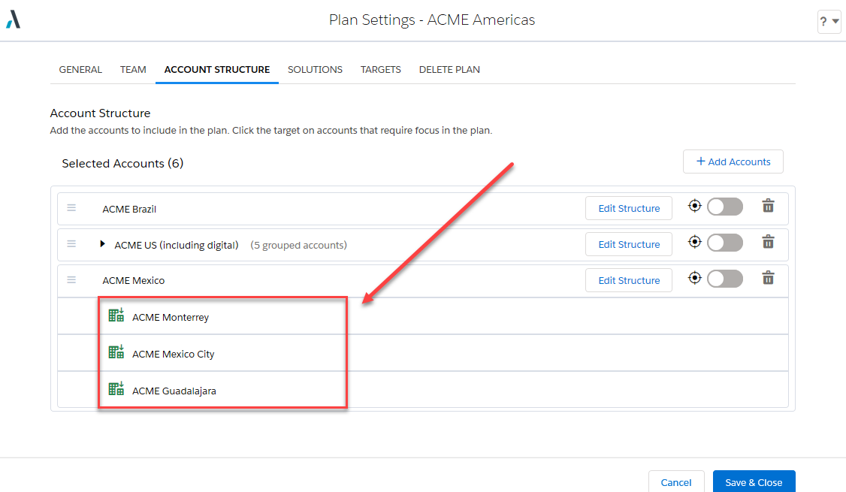Open the TARGETS tab
846x492 pixels.
click(380, 70)
